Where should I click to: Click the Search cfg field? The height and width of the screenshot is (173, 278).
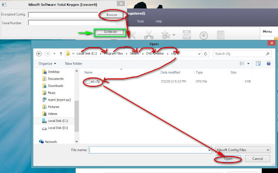point(242,54)
